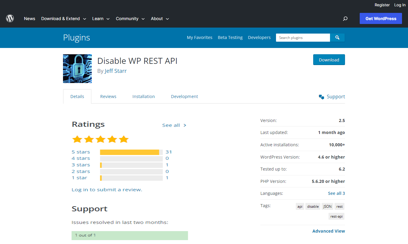The image size is (408, 244).
Task: Click the plugin search submit button
Action: (x=337, y=37)
